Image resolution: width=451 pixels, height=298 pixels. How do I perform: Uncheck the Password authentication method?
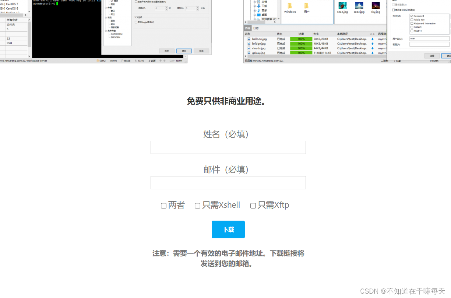coord(412,16)
